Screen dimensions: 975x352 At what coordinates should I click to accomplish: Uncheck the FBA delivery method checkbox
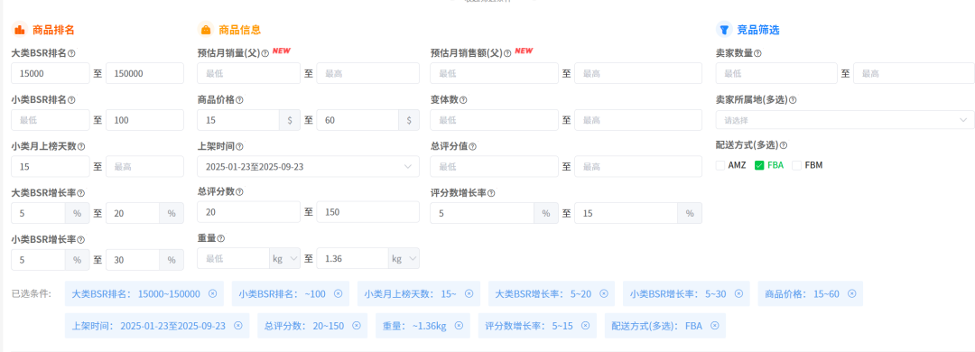[x=758, y=165]
